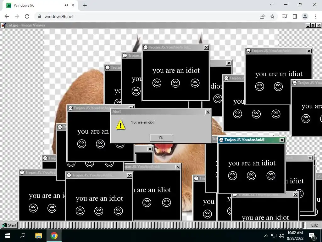Viewport: 322px width, 242px height.
Task: Show hidden system tray icons
Action: coord(266,236)
